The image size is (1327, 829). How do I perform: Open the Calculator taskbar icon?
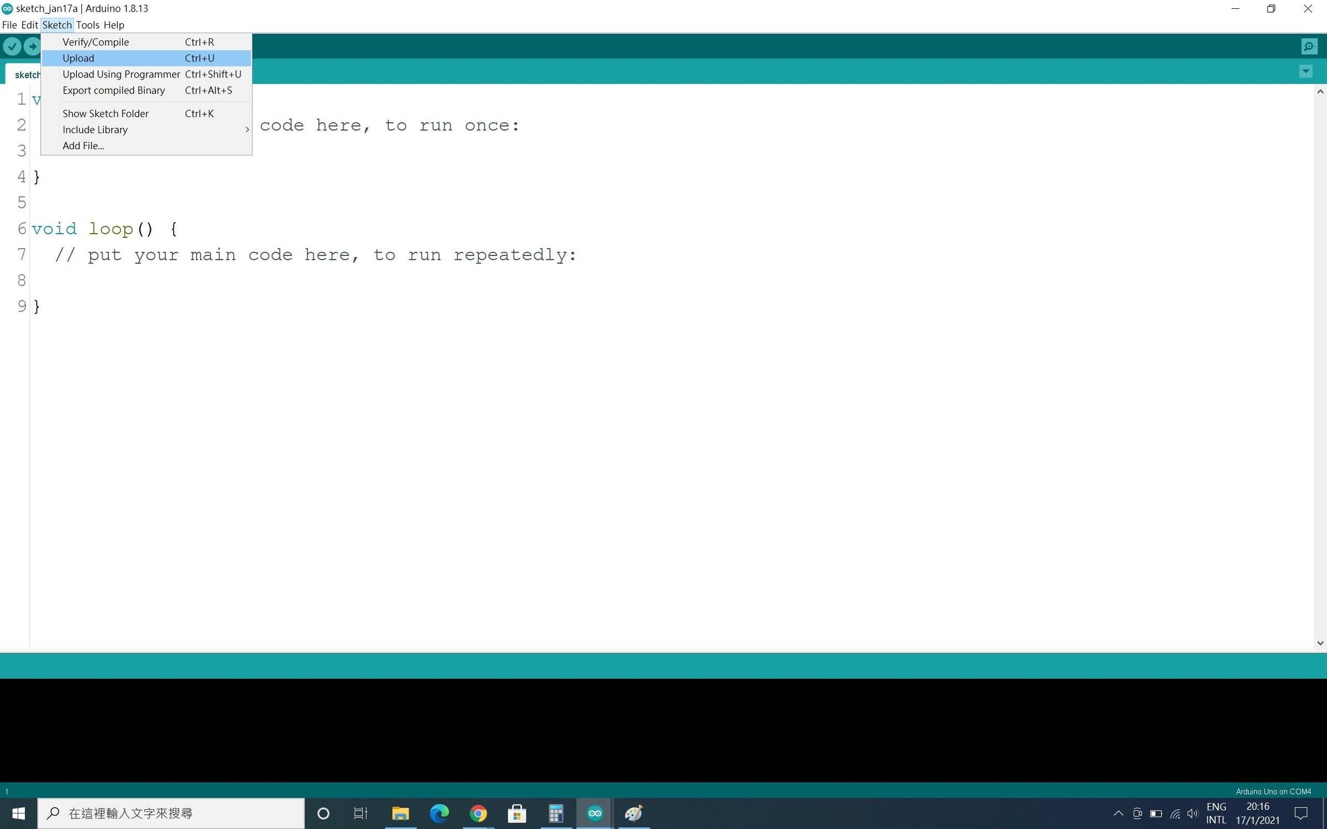556,813
